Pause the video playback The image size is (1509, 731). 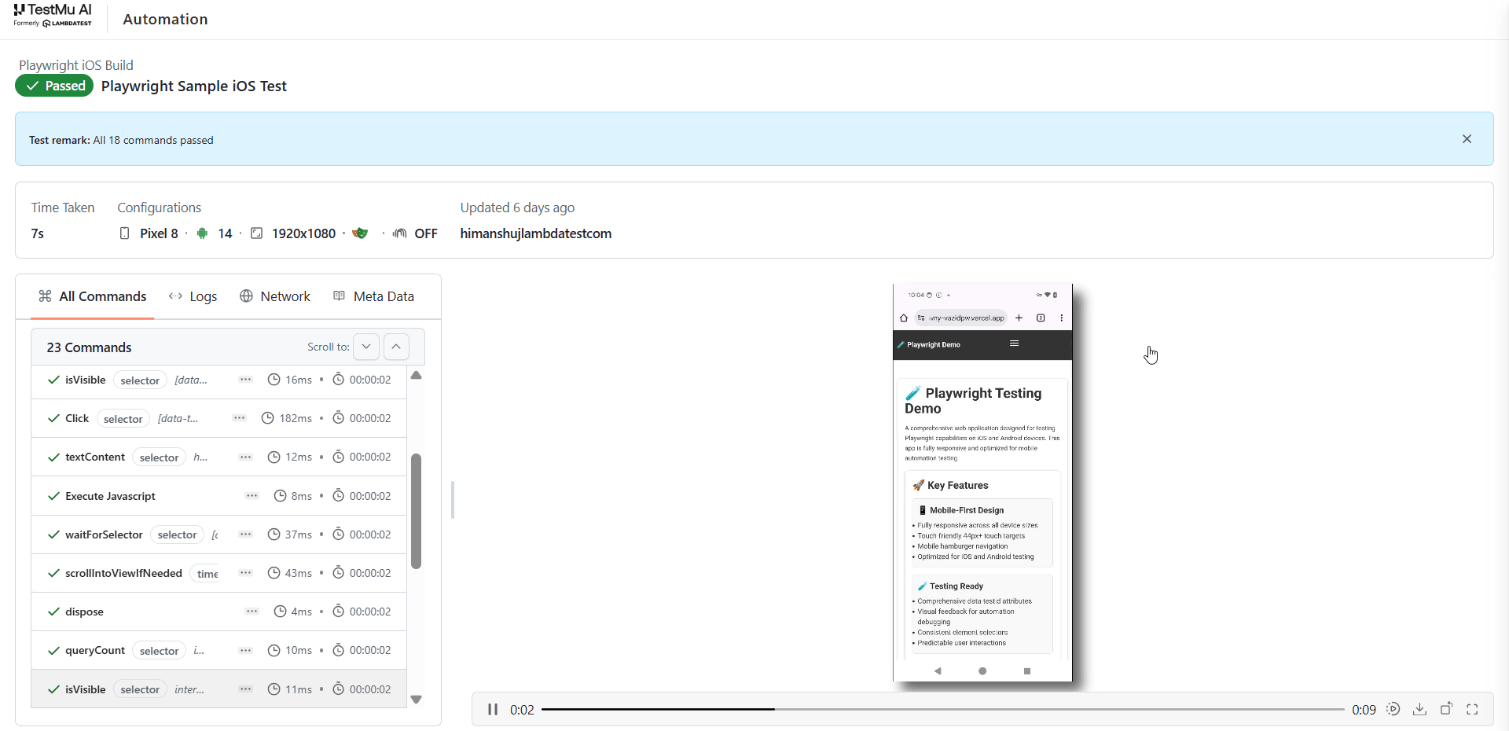[x=493, y=709]
